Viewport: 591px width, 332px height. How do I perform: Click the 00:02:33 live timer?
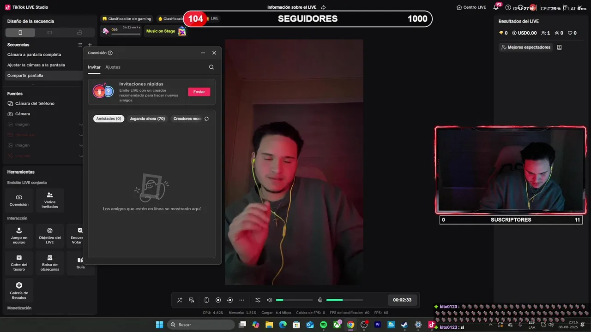[402, 300]
